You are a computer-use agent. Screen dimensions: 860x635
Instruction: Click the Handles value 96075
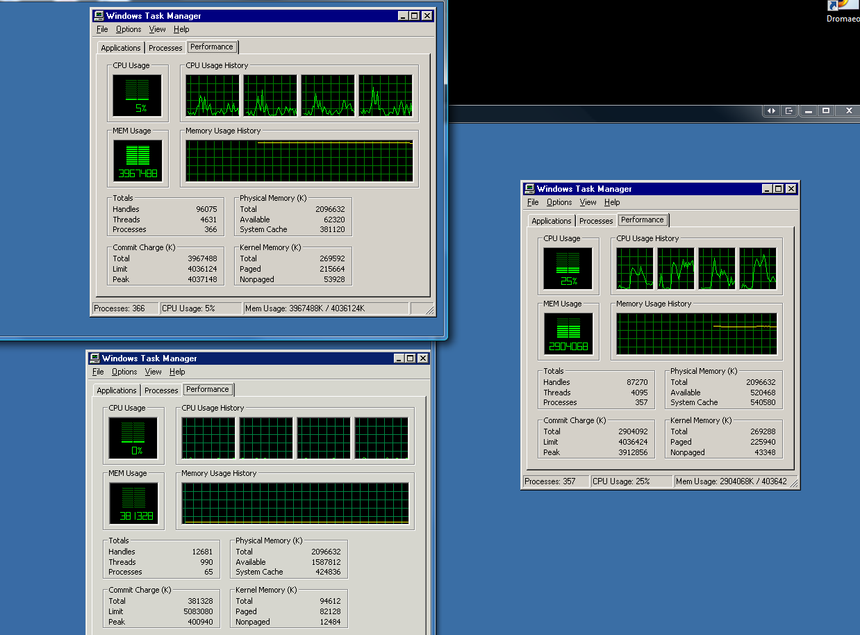pyautogui.click(x=206, y=209)
